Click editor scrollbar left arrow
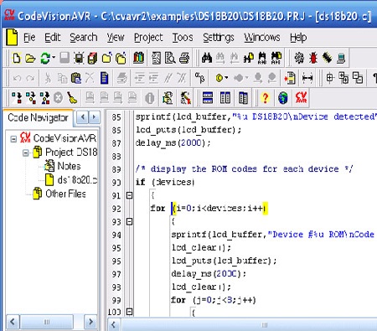This screenshot has width=377, height=331. coord(114,325)
